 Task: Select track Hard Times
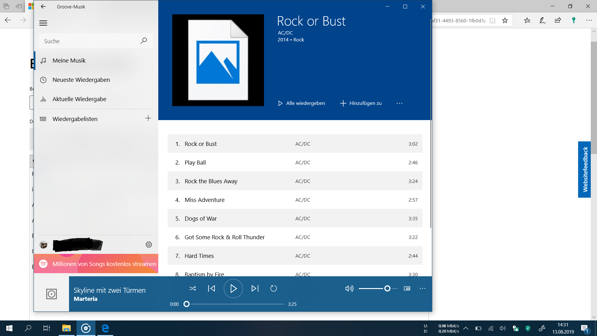tap(295, 256)
